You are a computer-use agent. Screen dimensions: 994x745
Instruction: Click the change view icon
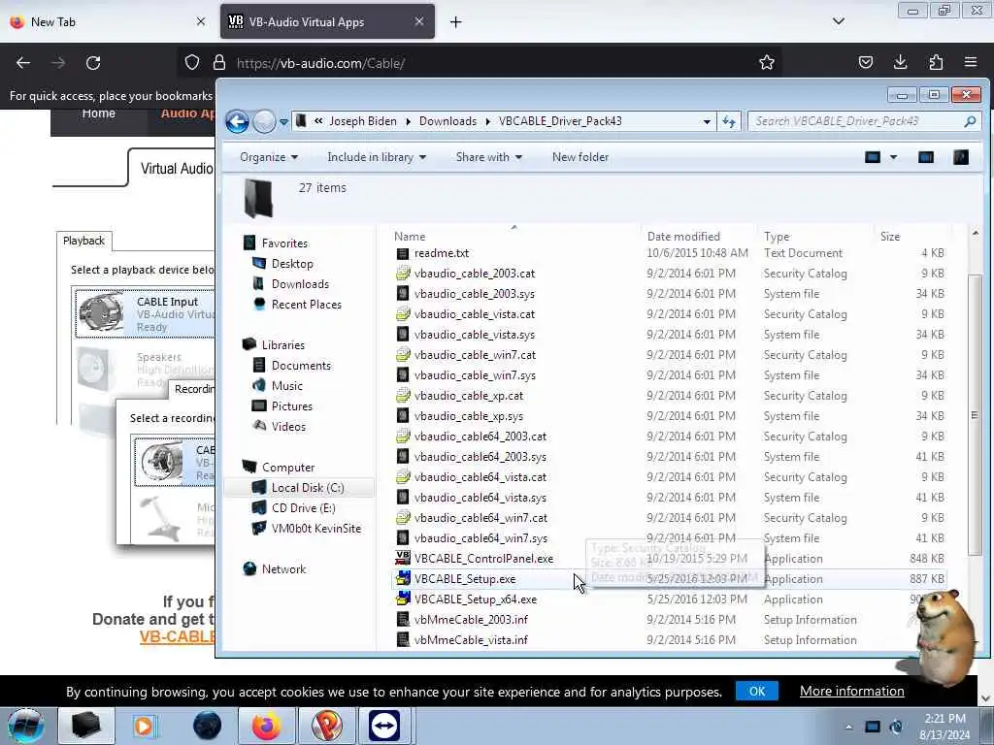point(873,157)
